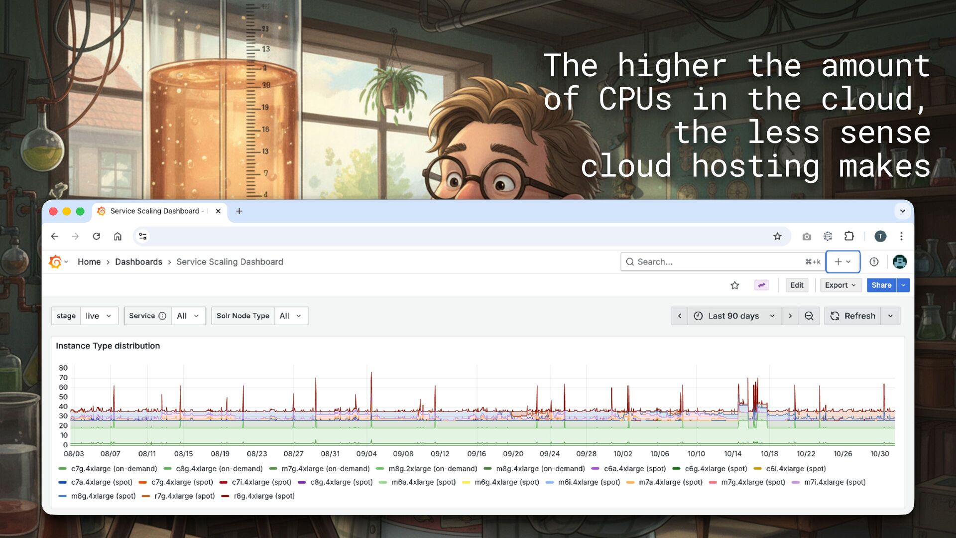Viewport: 956px width, 538px height.
Task: Shift time range backward with left chevron
Action: 679,316
